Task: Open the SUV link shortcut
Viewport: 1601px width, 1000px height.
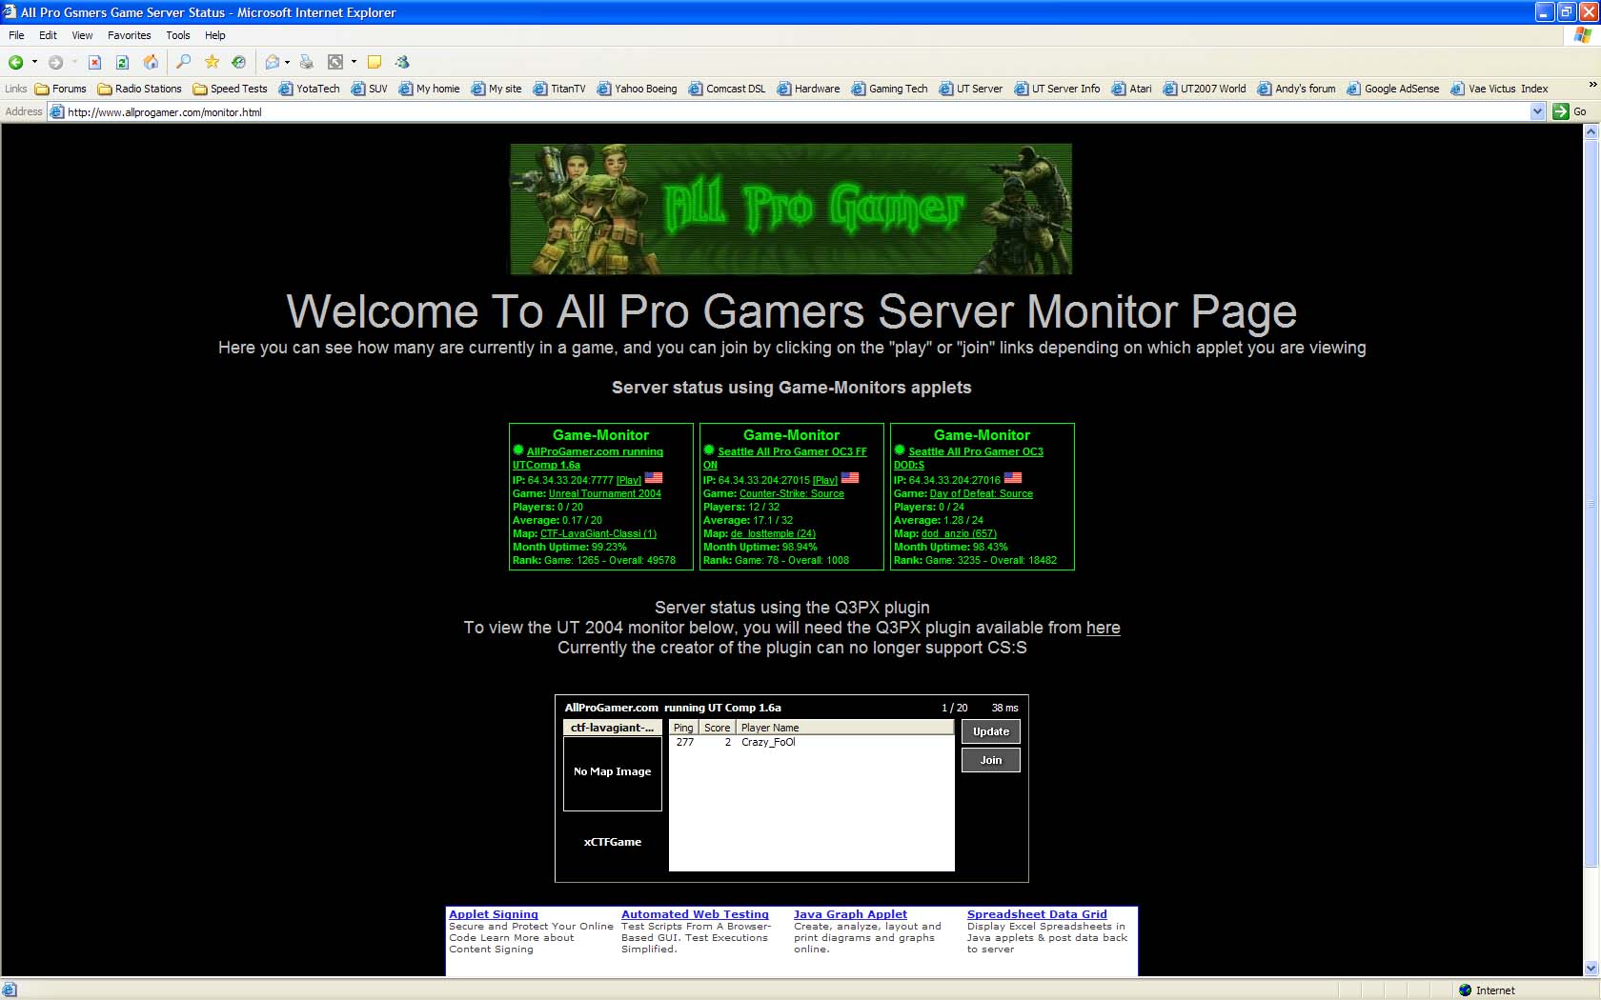Action: 369,89
